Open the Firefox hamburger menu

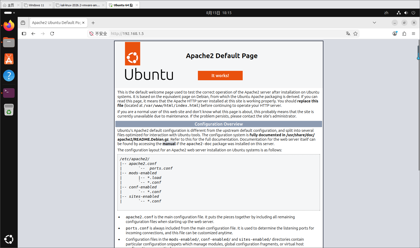(413, 34)
